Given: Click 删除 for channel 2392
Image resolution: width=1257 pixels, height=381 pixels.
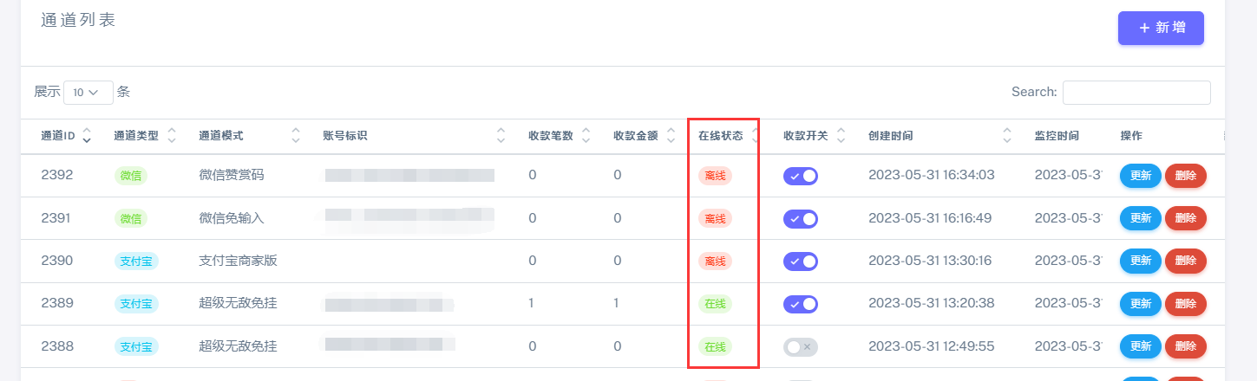Looking at the screenshot, I should pyautogui.click(x=1186, y=176).
